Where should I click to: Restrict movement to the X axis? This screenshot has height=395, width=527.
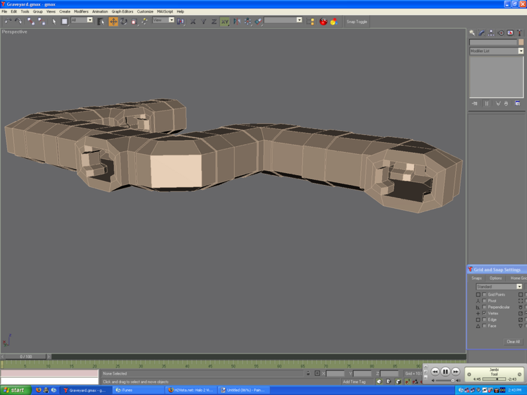coord(193,22)
